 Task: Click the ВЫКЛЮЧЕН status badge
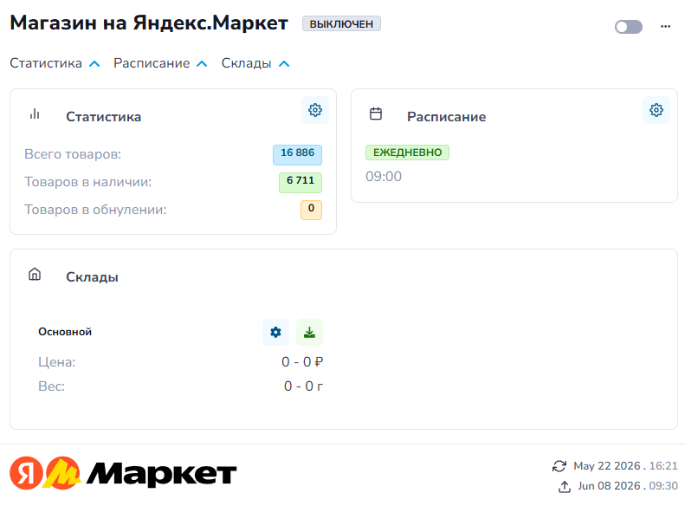coord(341,23)
